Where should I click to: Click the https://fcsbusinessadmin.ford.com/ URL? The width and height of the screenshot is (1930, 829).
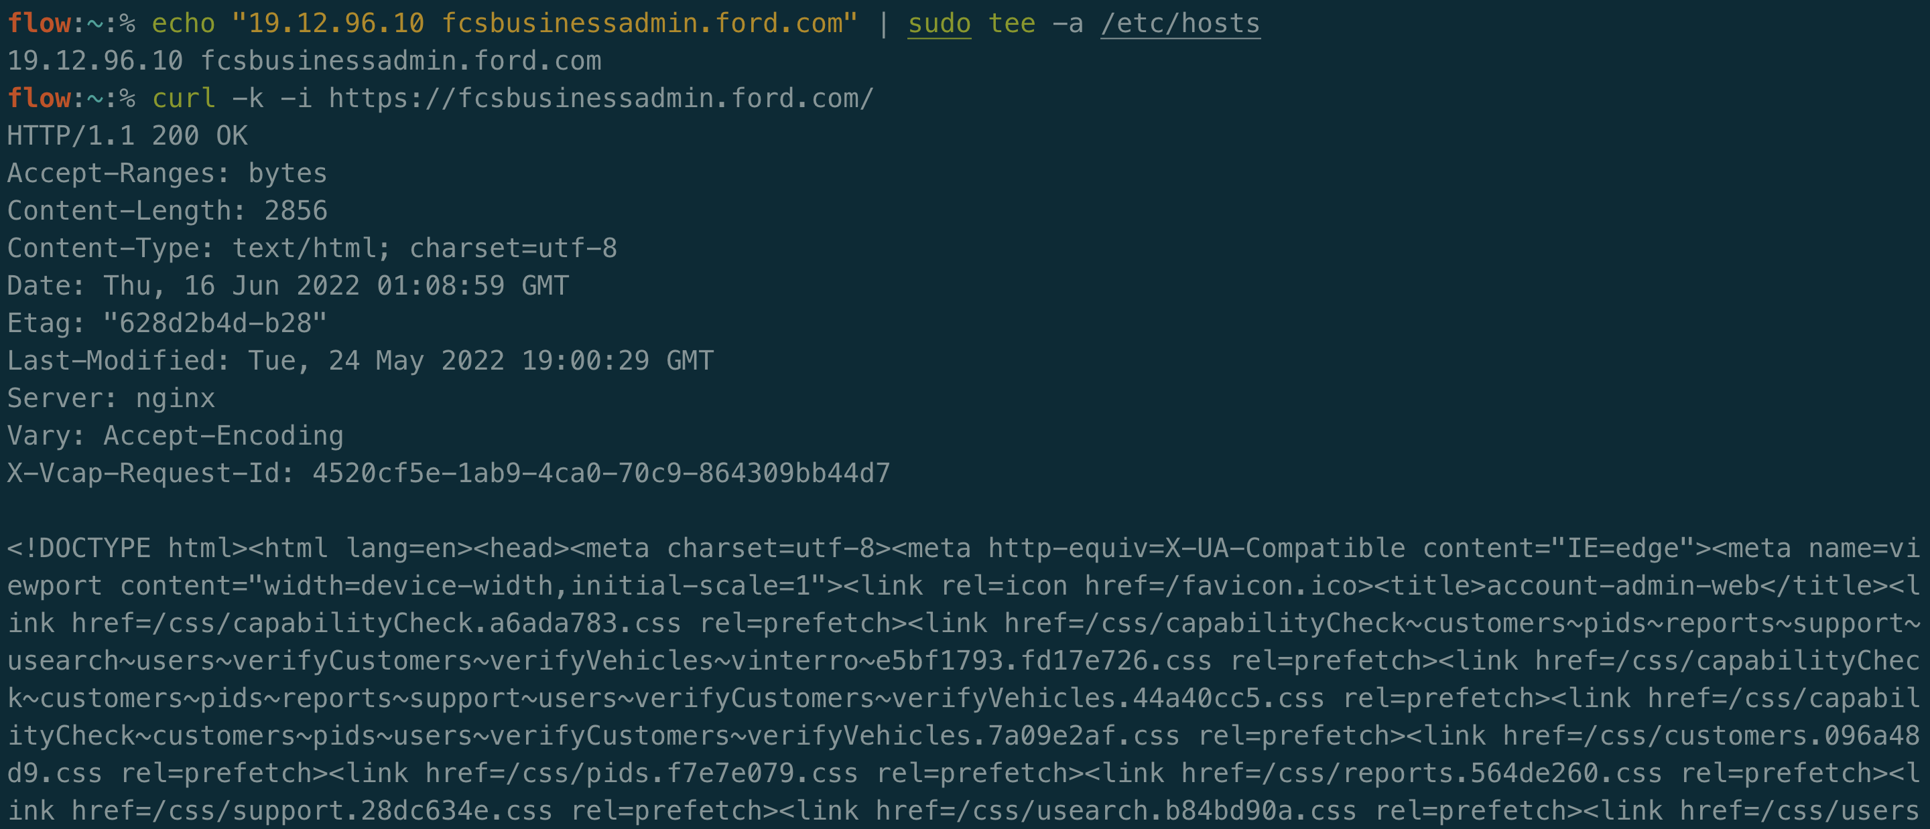601,98
